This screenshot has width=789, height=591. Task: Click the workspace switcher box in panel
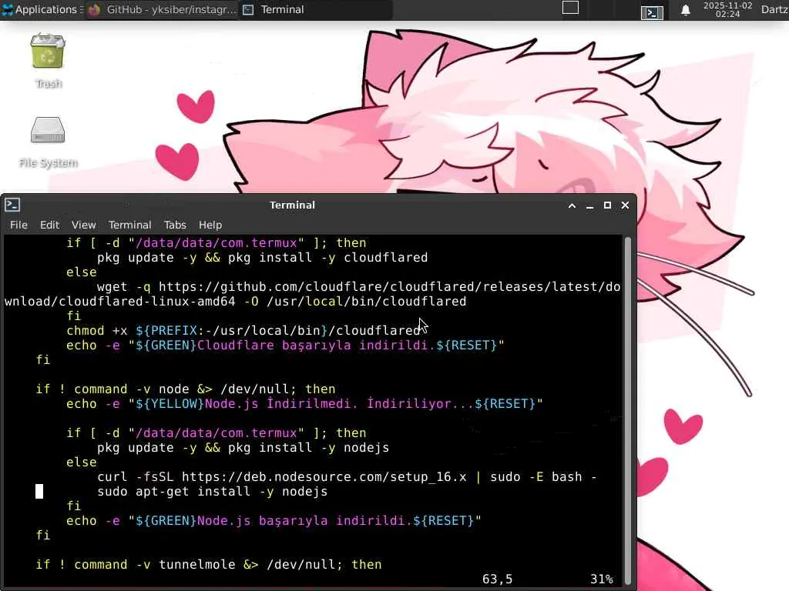(x=570, y=8)
